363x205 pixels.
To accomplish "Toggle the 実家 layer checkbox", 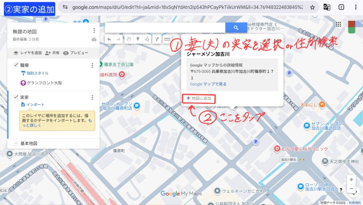I will [16, 97].
